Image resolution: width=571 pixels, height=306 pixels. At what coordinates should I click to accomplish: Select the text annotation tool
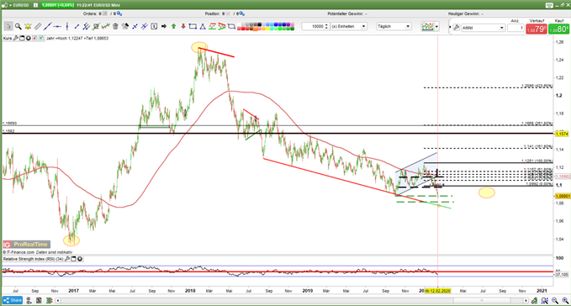154,27
